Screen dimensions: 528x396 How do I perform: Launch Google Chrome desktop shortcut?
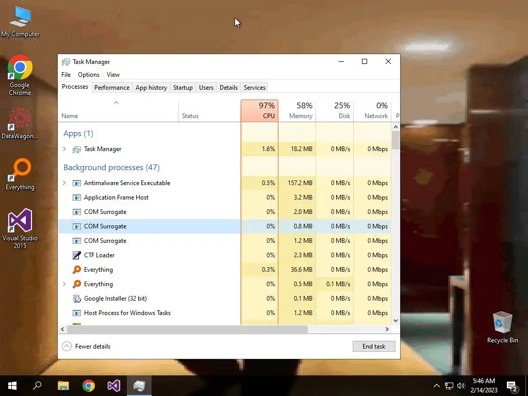pos(20,75)
